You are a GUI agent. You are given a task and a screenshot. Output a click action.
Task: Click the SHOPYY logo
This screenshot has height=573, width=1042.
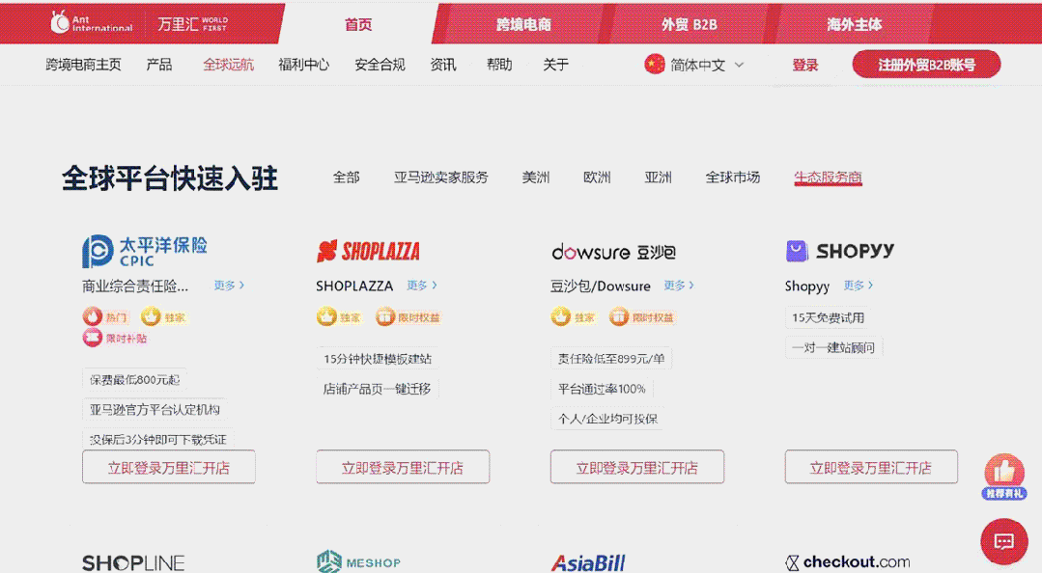tap(840, 251)
